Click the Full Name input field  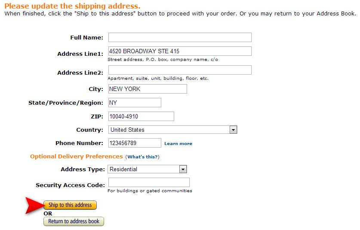pyautogui.click(x=180, y=37)
